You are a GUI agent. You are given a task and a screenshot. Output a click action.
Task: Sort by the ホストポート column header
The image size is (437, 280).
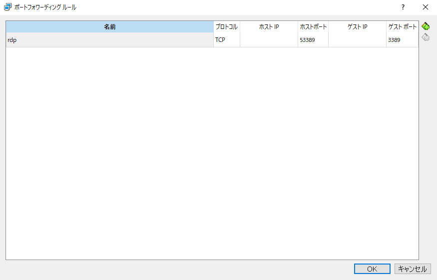coord(313,27)
